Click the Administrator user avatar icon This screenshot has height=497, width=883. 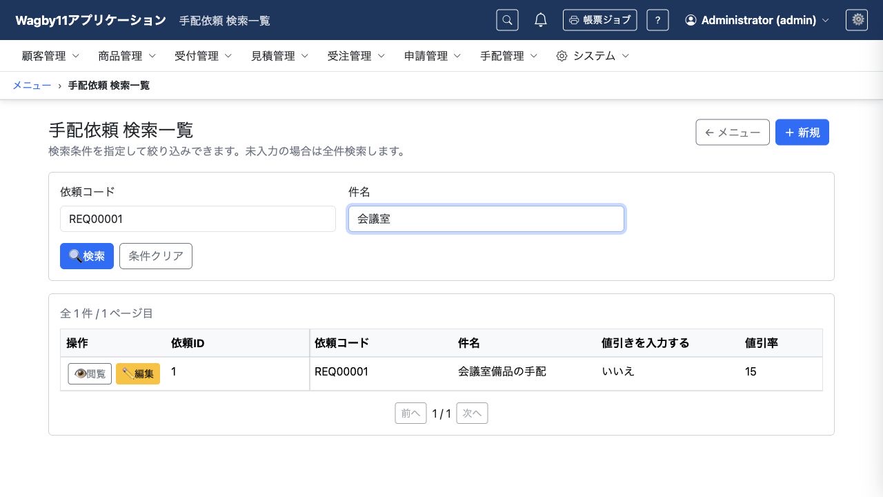tap(691, 20)
